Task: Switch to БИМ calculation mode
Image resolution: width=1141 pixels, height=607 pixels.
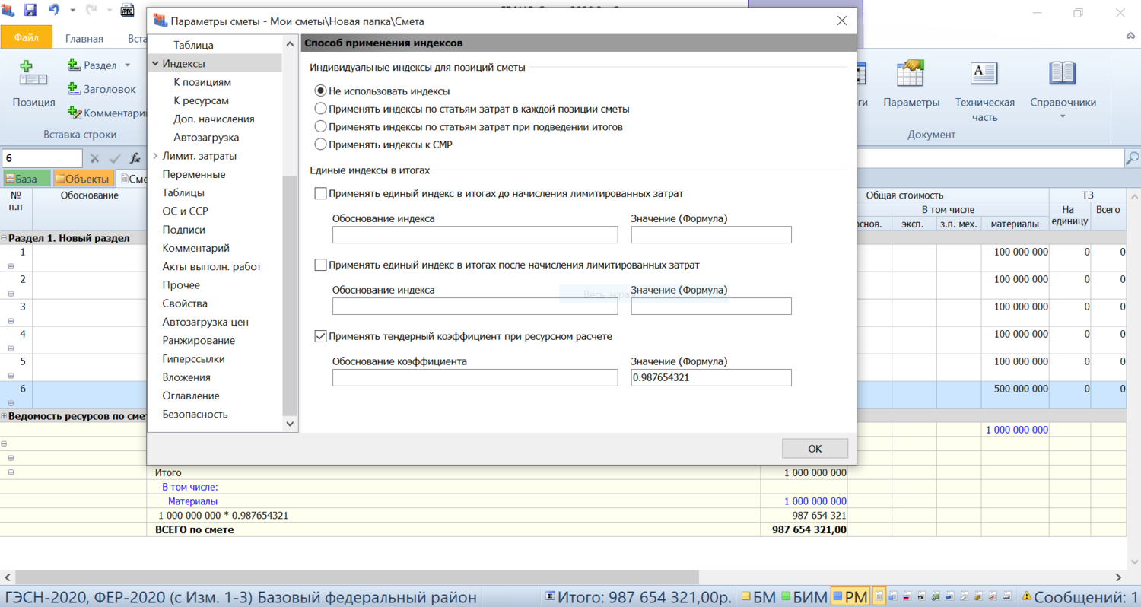Action: click(804, 597)
